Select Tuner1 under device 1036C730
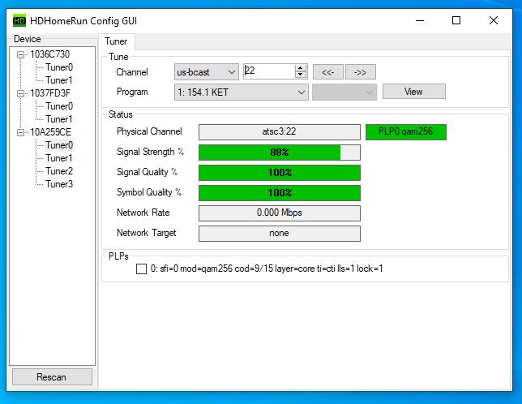 pyautogui.click(x=58, y=80)
